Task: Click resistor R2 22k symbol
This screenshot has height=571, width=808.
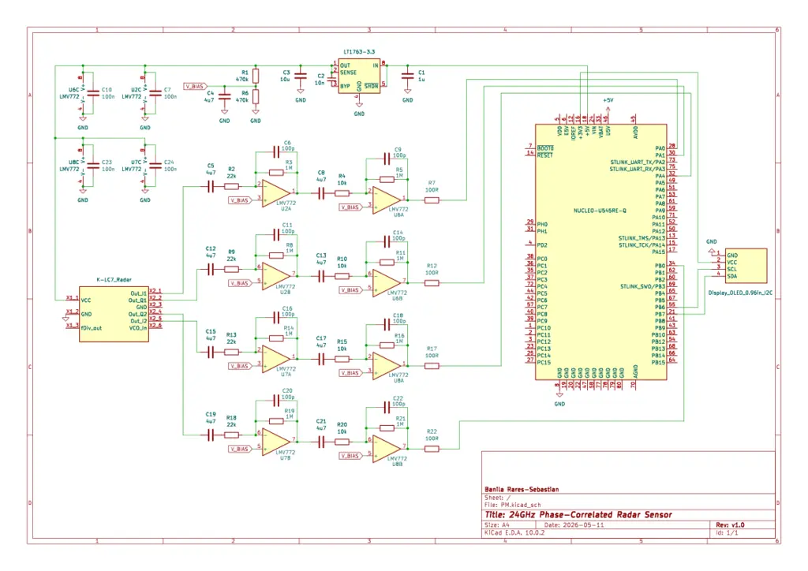Action: click(x=231, y=187)
